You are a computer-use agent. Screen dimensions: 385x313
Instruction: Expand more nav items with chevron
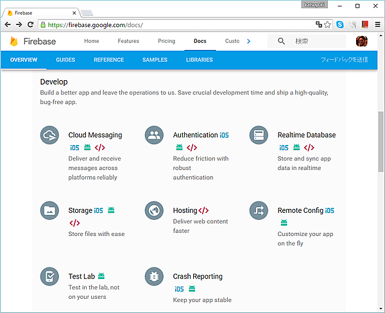pos(248,41)
